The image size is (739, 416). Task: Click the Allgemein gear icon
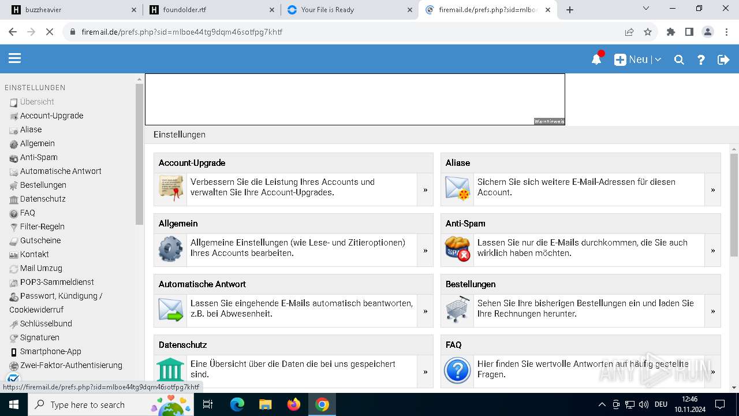click(x=170, y=249)
